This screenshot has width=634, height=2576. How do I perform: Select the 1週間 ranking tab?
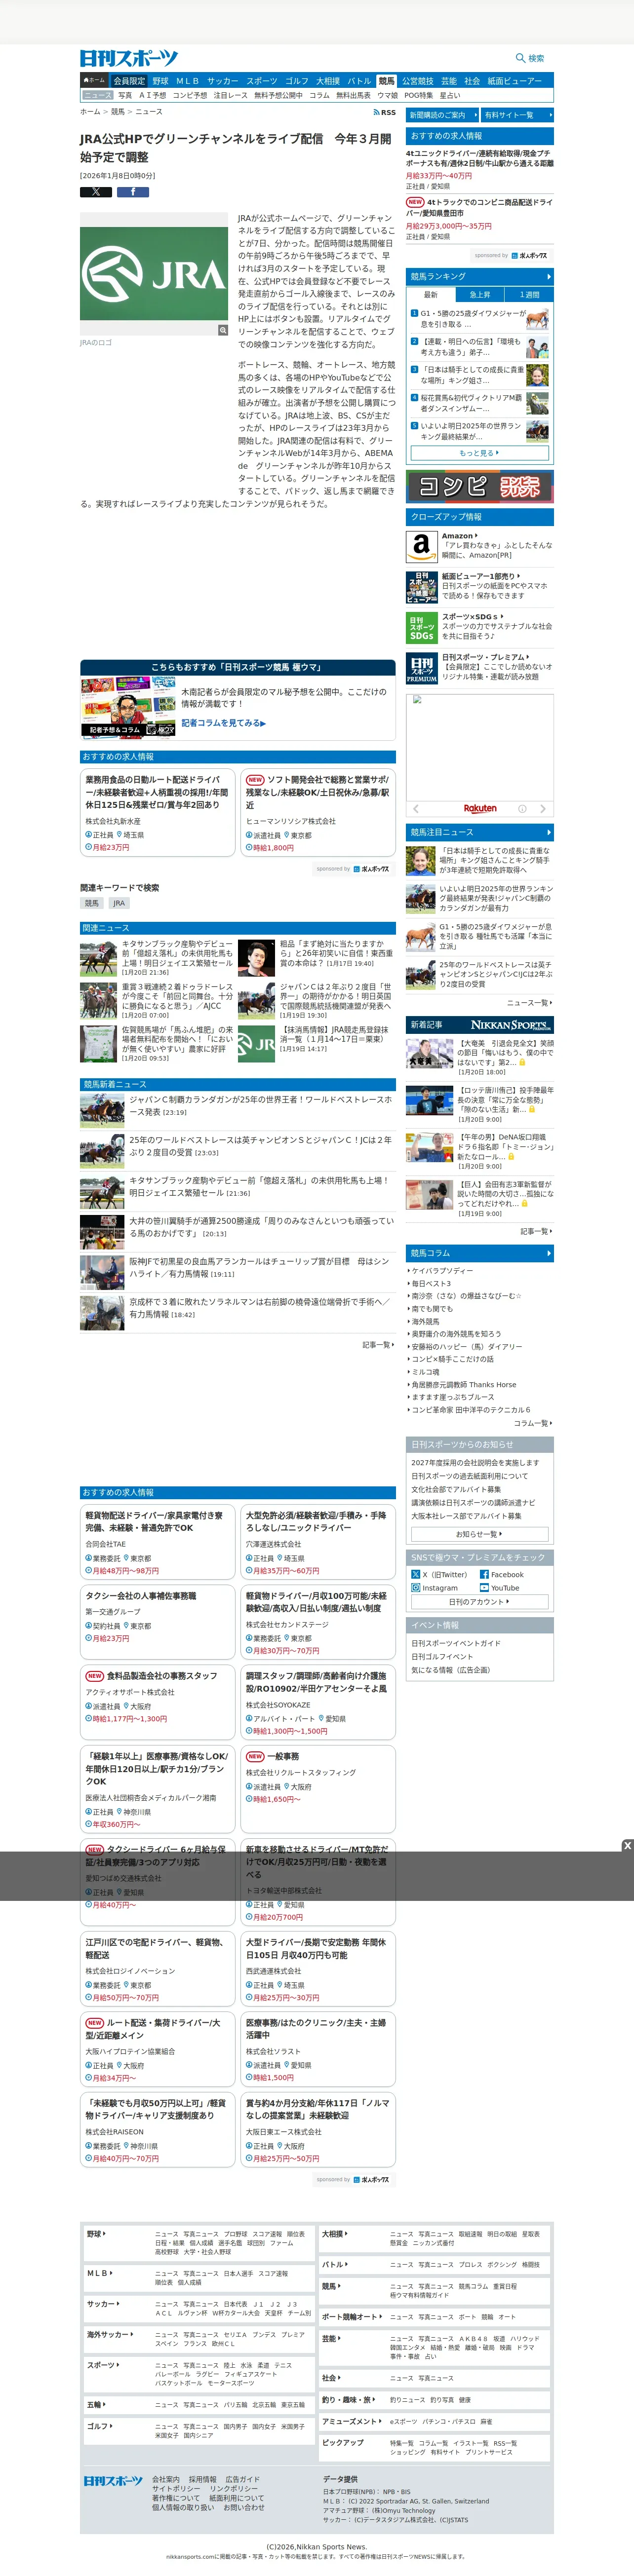529,295
